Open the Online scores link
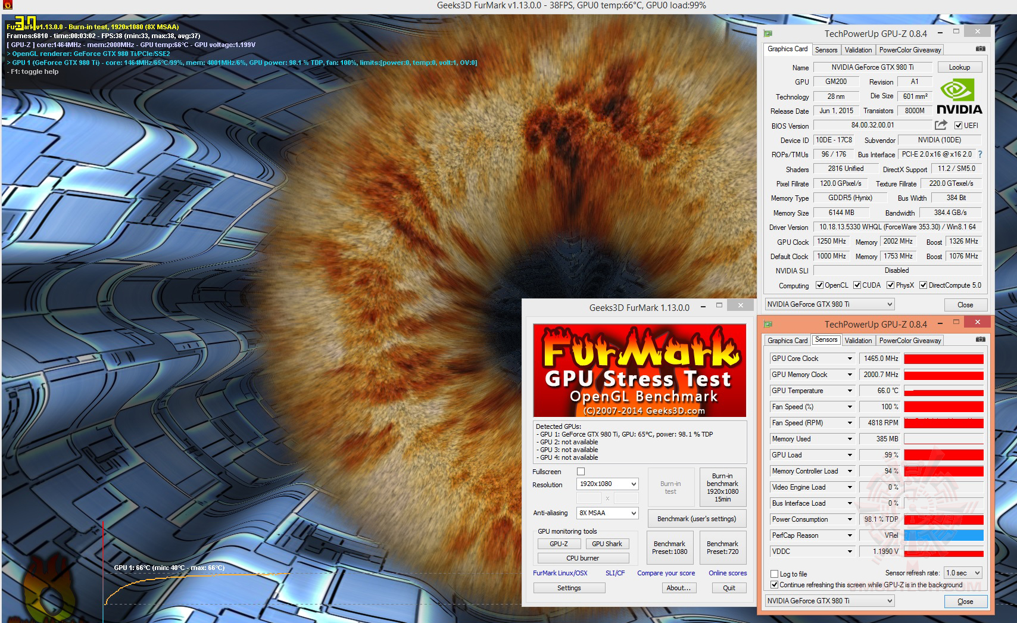This screenshot has width=1017, height=623. coord(728,573)
